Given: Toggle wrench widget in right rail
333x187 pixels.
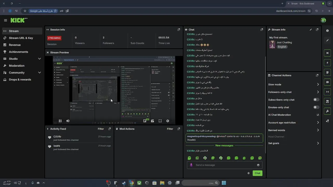Looking at the screenshot, I should tap(327, 111).
